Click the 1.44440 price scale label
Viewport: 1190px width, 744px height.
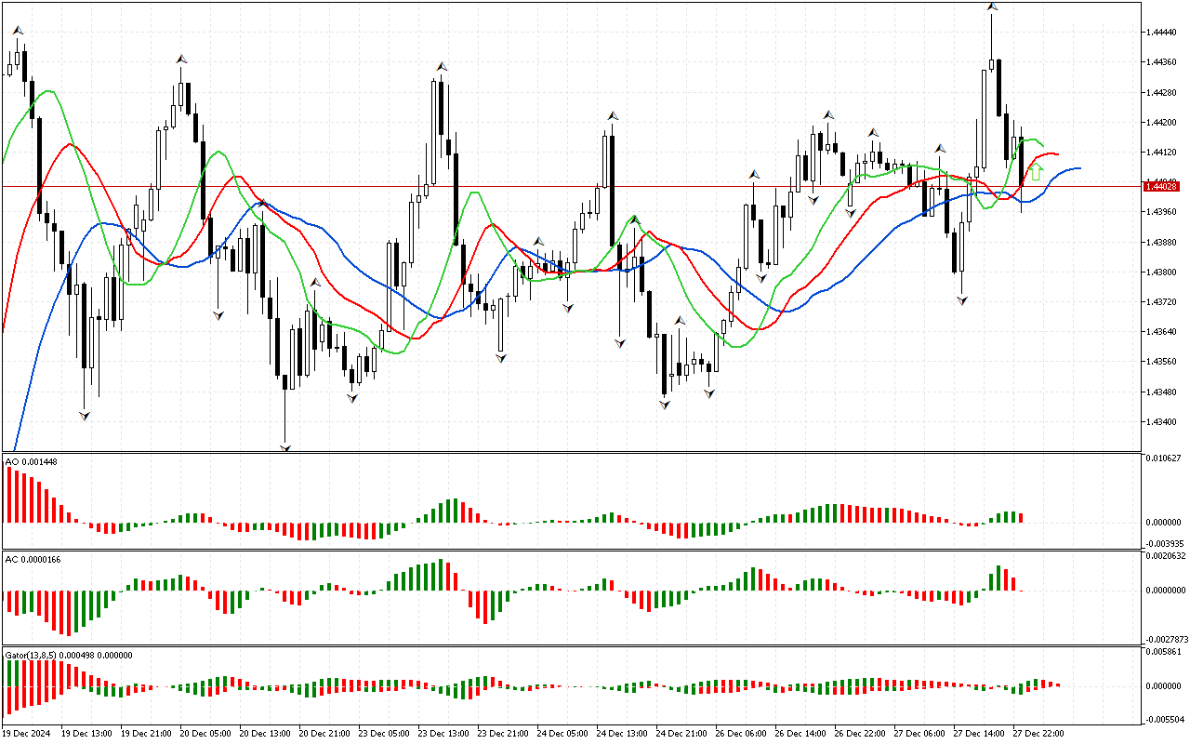tap(1162, 33)
